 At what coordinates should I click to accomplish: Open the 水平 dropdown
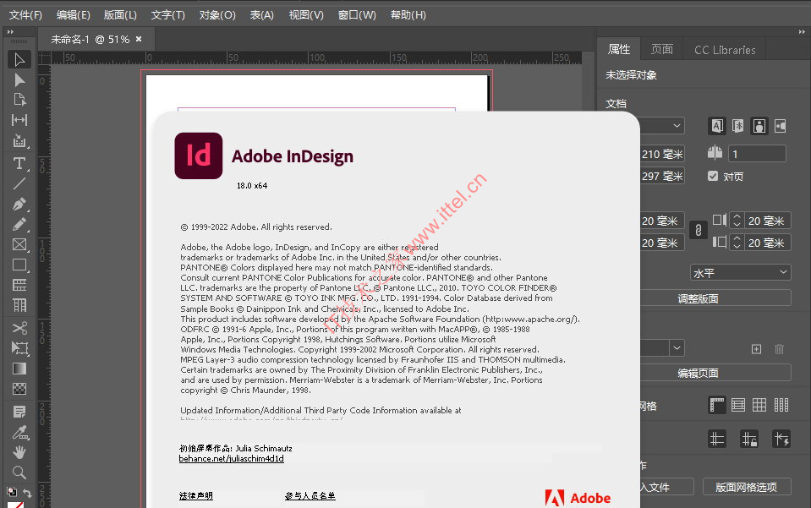(x=740, y=272)
